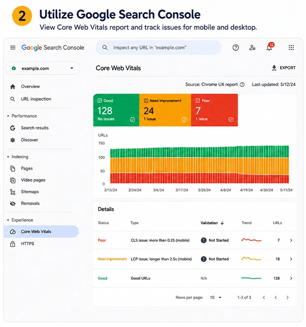Click the 'Good URLs' type cell
306x327 pixels.
coord(140,279)
